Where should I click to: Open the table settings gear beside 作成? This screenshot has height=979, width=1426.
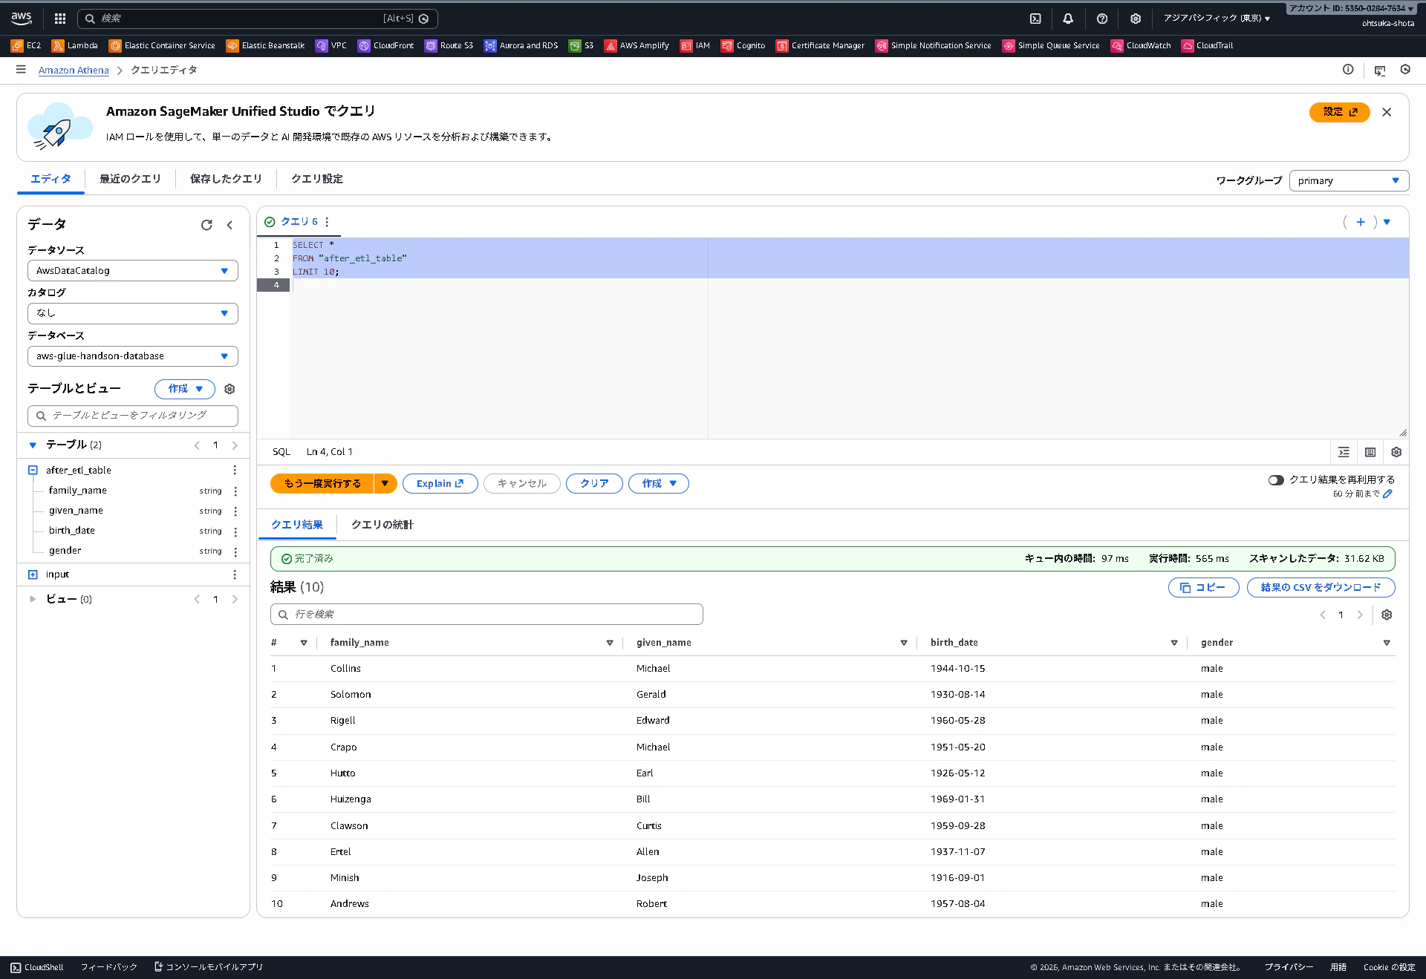[x=229, y=389]
